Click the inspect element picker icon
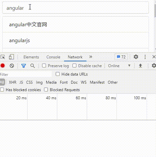 coord(3,57)
